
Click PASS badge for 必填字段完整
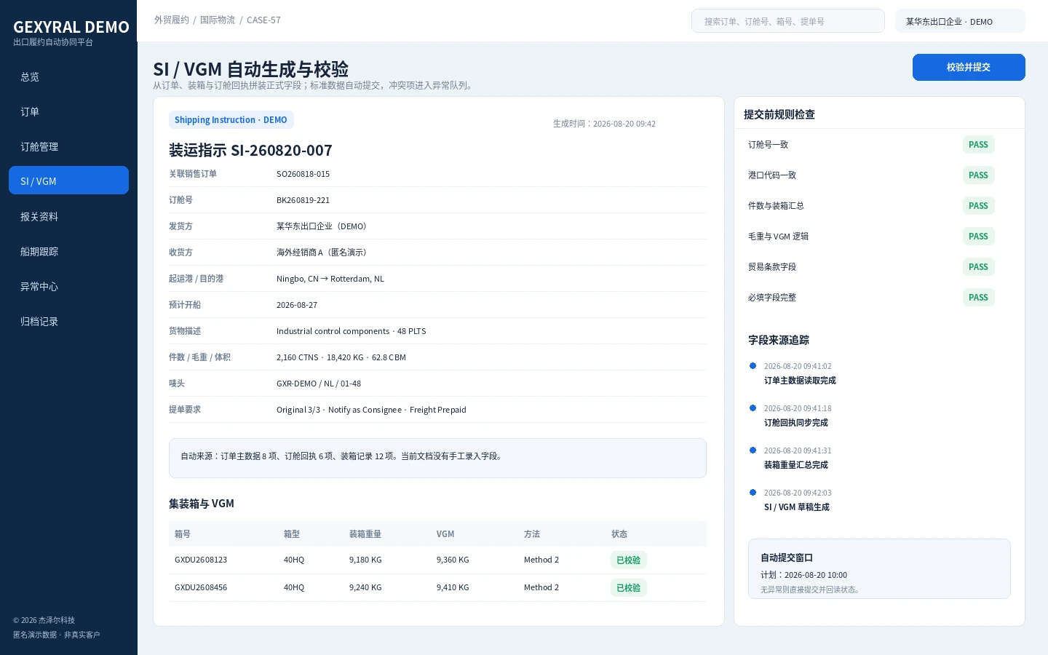[x=978, y=298]
